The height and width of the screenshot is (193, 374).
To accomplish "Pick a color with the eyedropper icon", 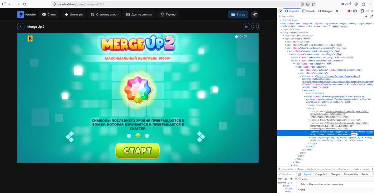I will click(x=371, y=16).
